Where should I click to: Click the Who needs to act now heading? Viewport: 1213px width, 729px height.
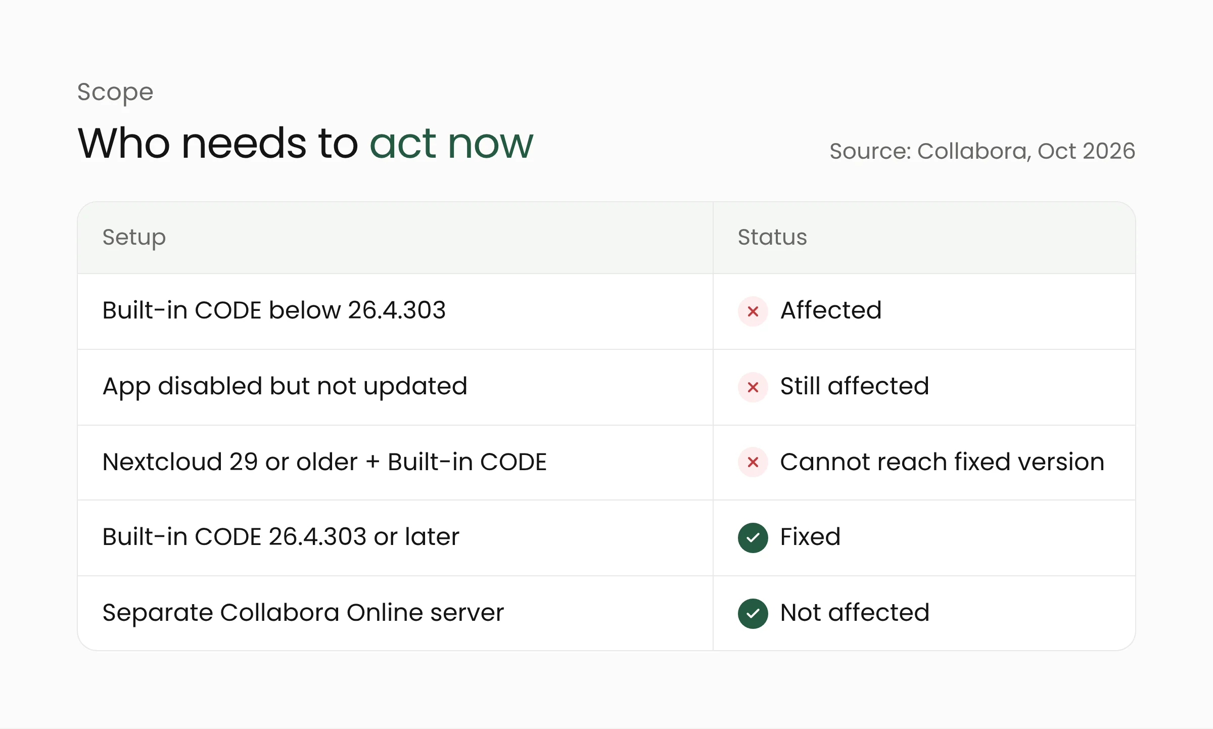(305, 144)
